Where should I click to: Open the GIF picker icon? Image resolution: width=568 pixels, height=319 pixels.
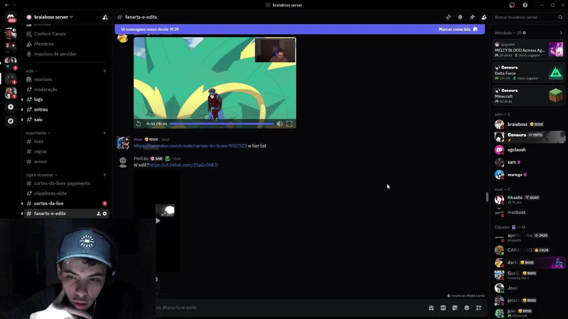(x=443, y=308)
